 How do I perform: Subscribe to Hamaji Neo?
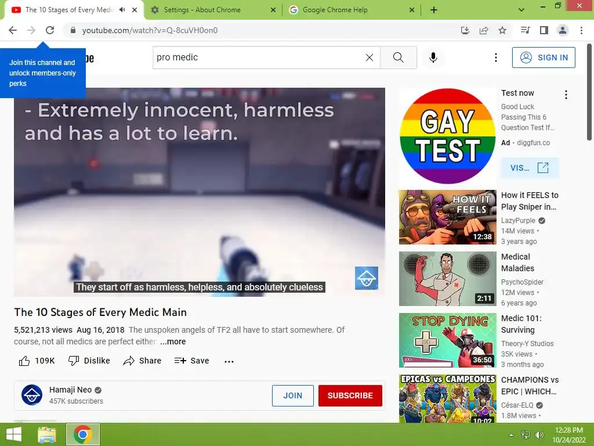click(350, 395)
